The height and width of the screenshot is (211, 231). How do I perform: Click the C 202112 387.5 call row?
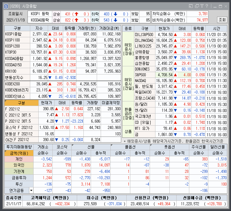click(x=63, y=115)
